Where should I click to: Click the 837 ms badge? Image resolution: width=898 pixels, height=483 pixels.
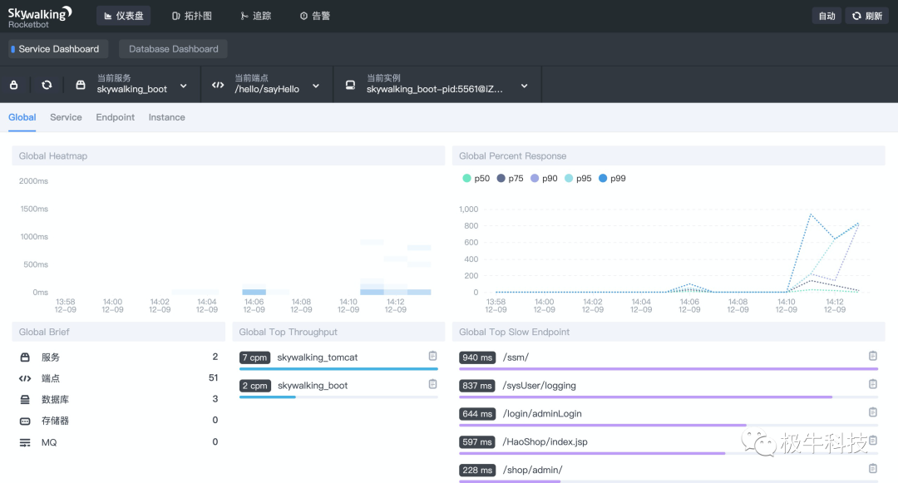(477, 385)
